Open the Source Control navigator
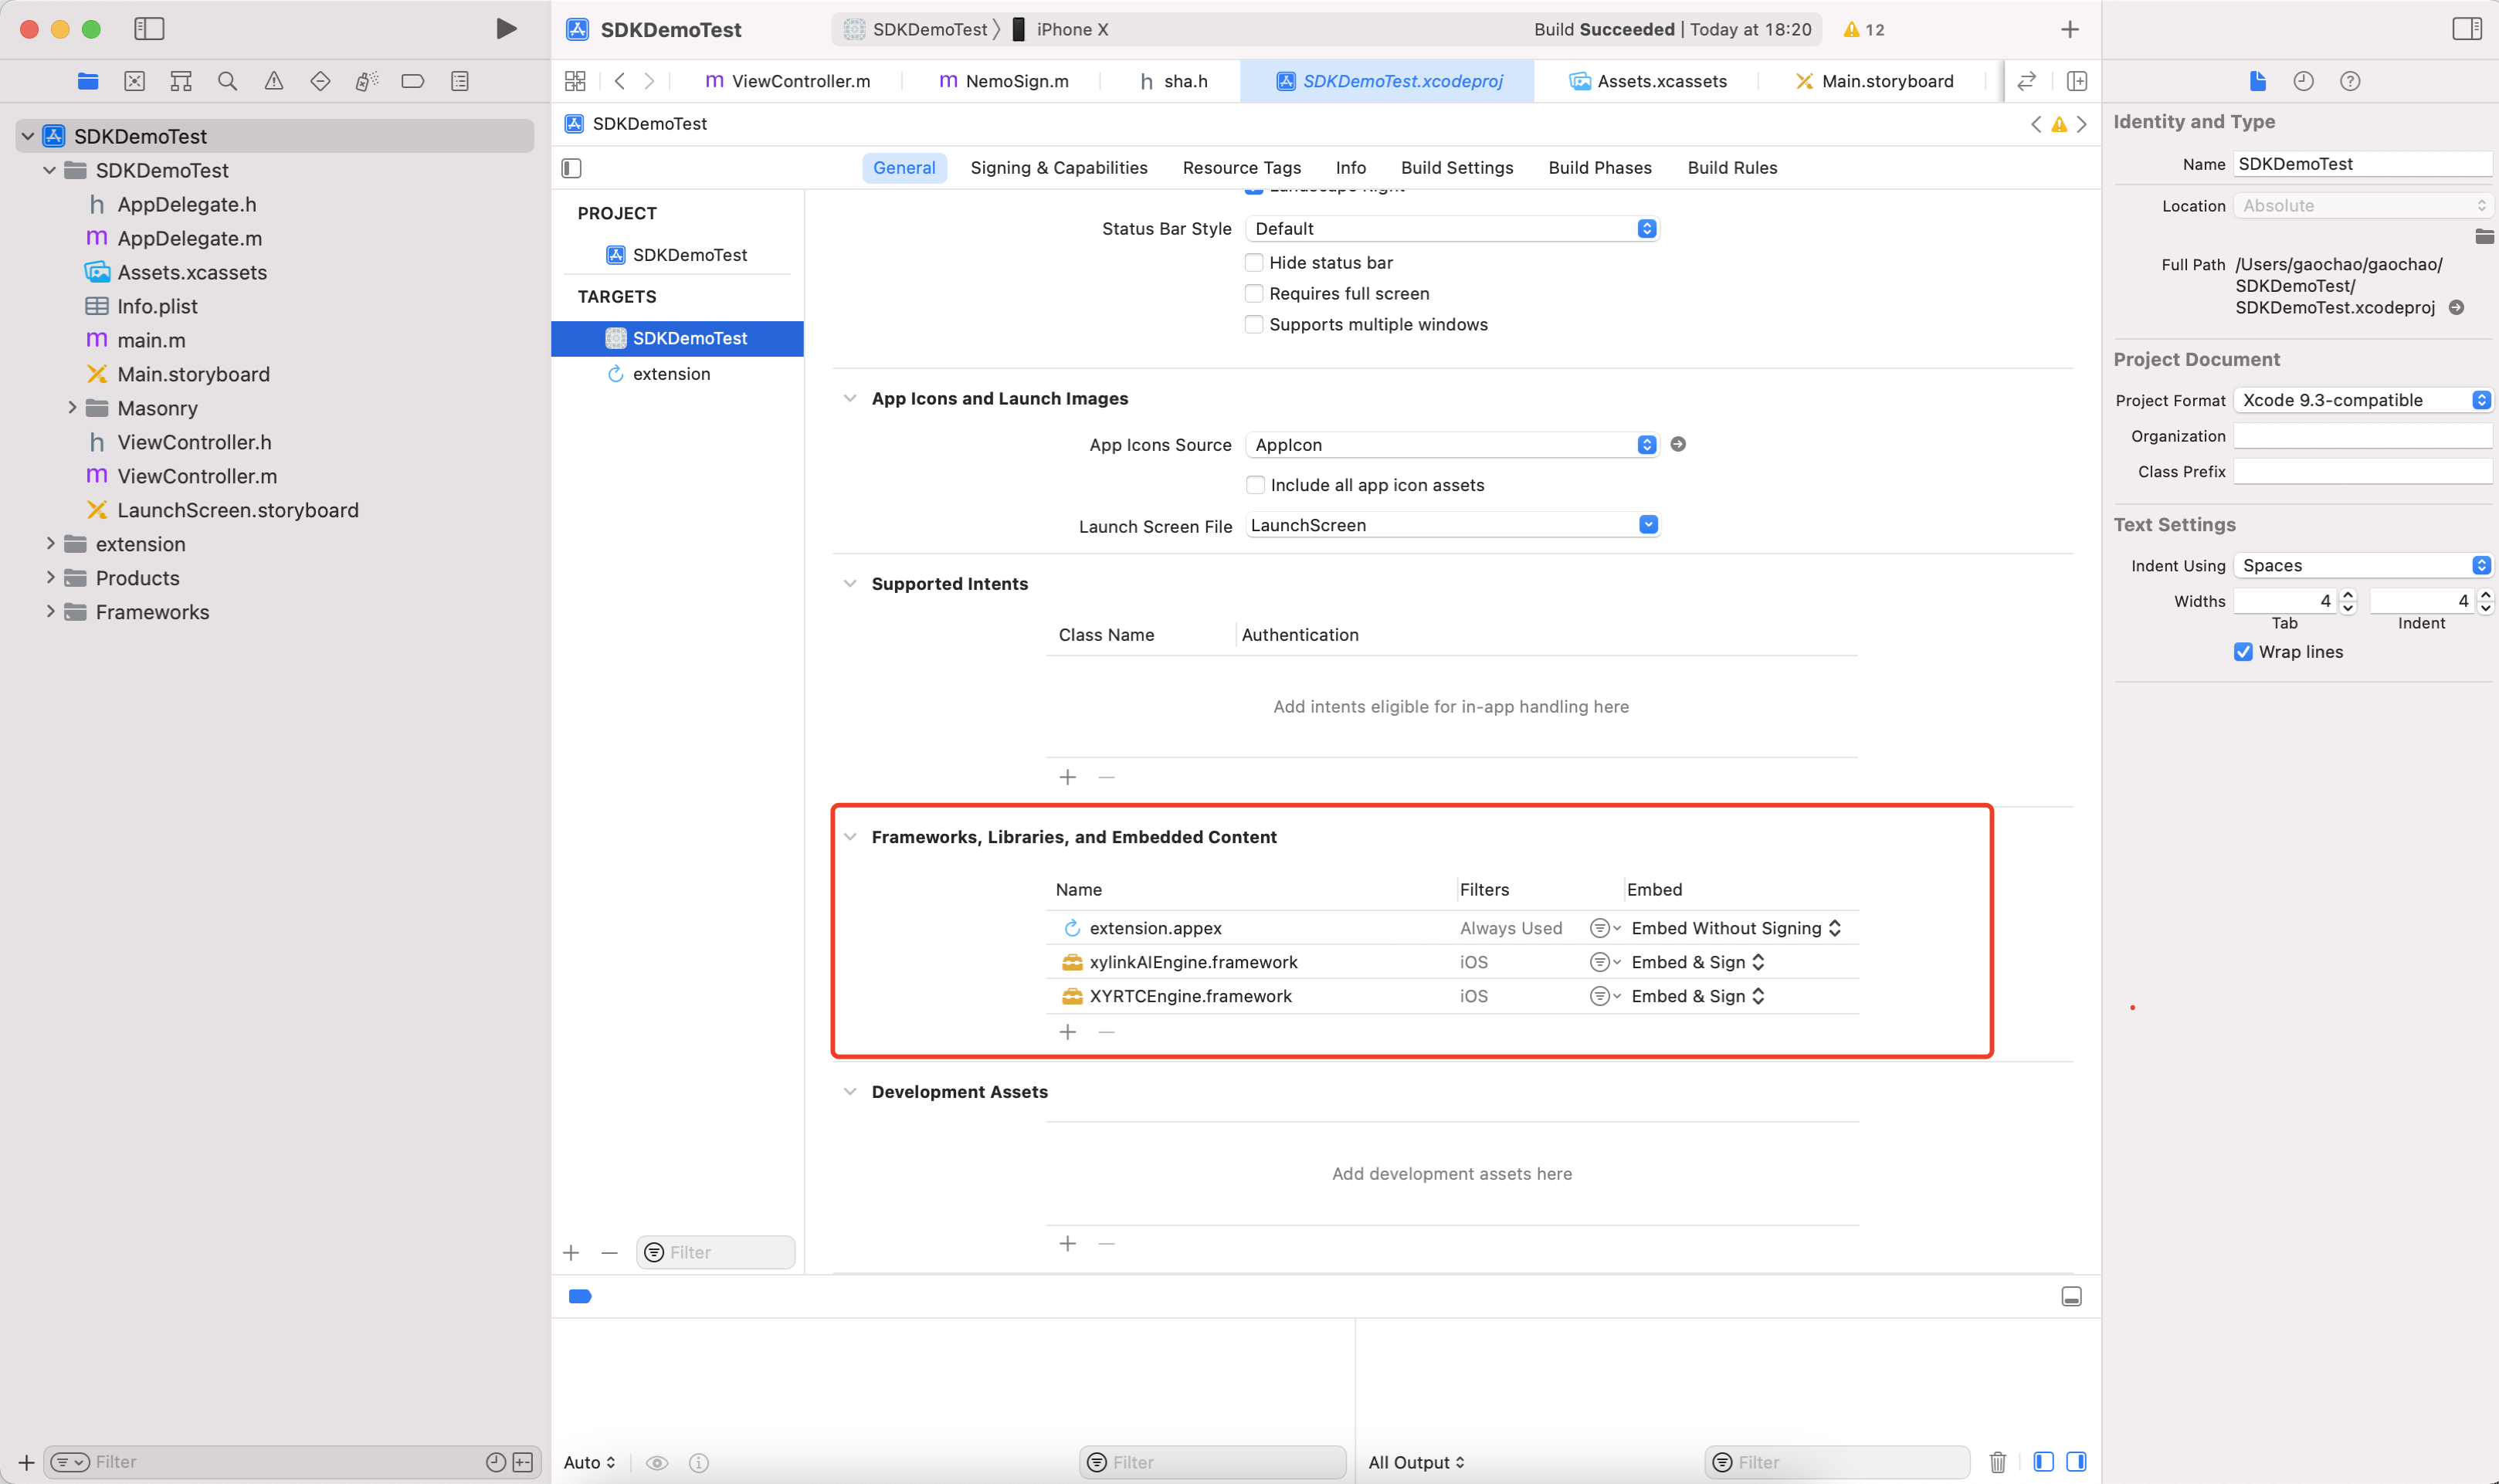This screenshot has width=2499, height=1484. (x=134, y=81)
